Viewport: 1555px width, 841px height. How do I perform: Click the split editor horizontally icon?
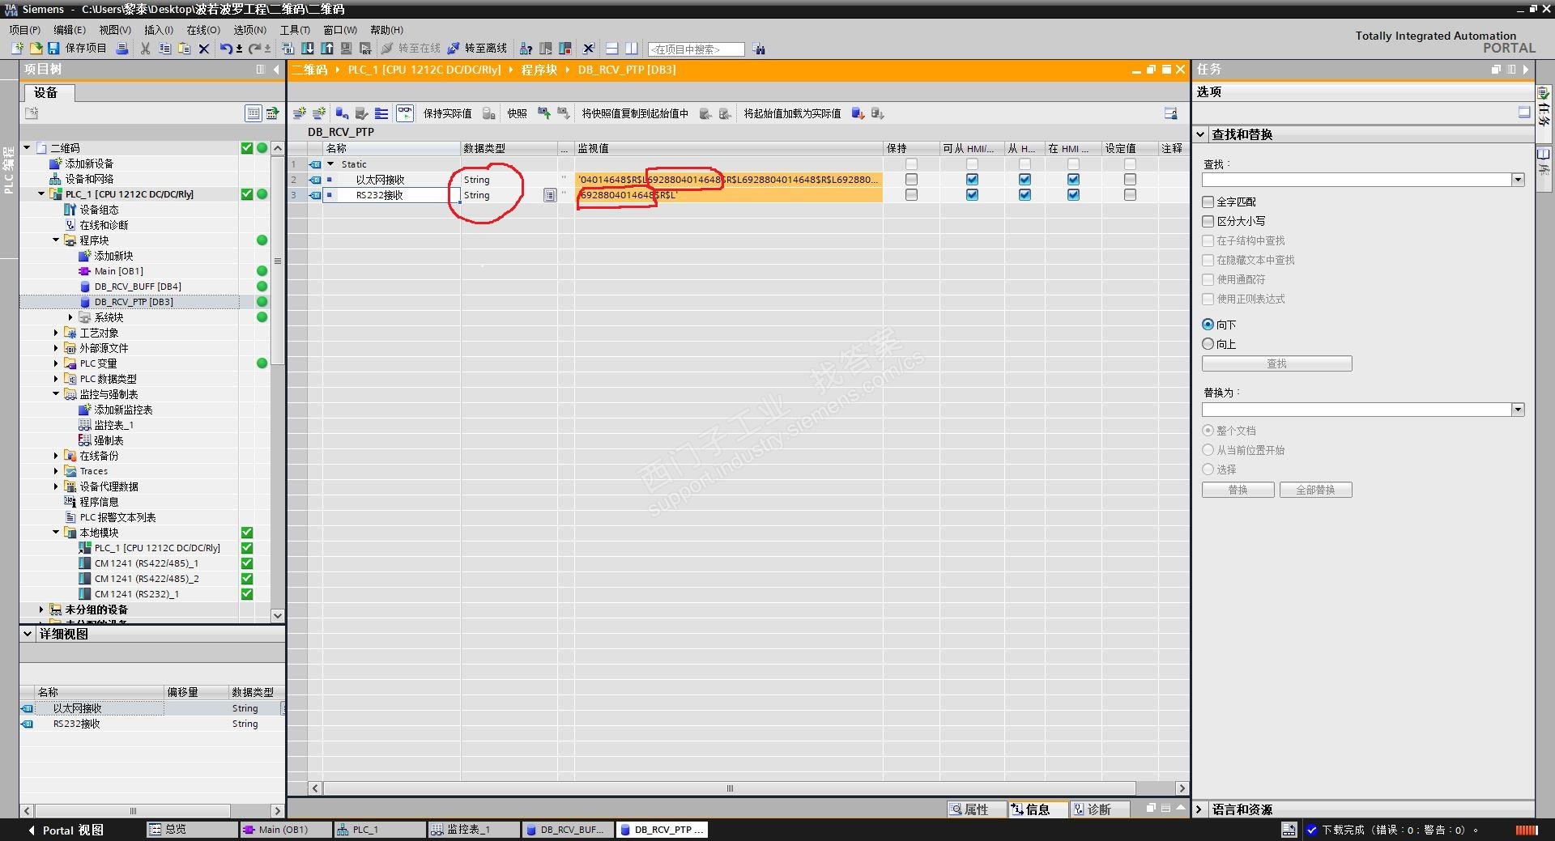point(612,49)
